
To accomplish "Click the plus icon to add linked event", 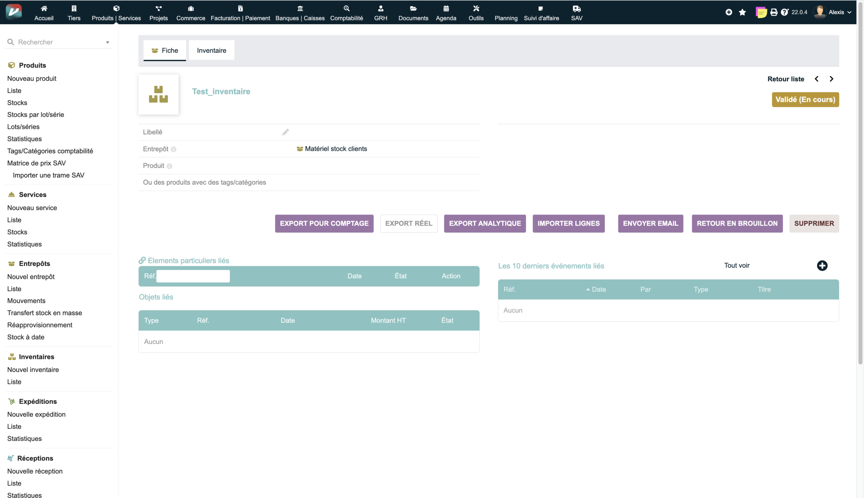I will [822, 266].
